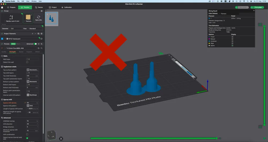
Task: Open the Speed settings tab
Action: click(x=21, y=52)
